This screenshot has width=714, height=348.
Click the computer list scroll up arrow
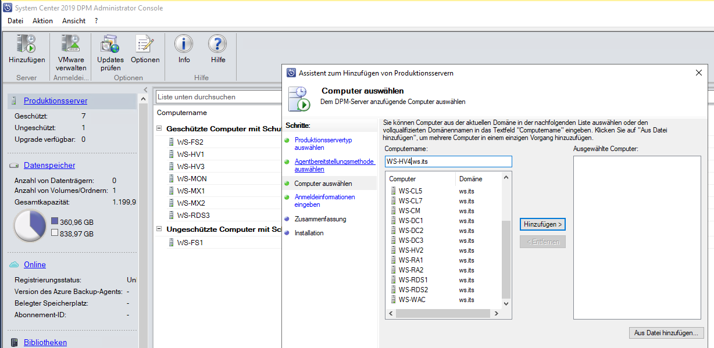coord(506,177)
